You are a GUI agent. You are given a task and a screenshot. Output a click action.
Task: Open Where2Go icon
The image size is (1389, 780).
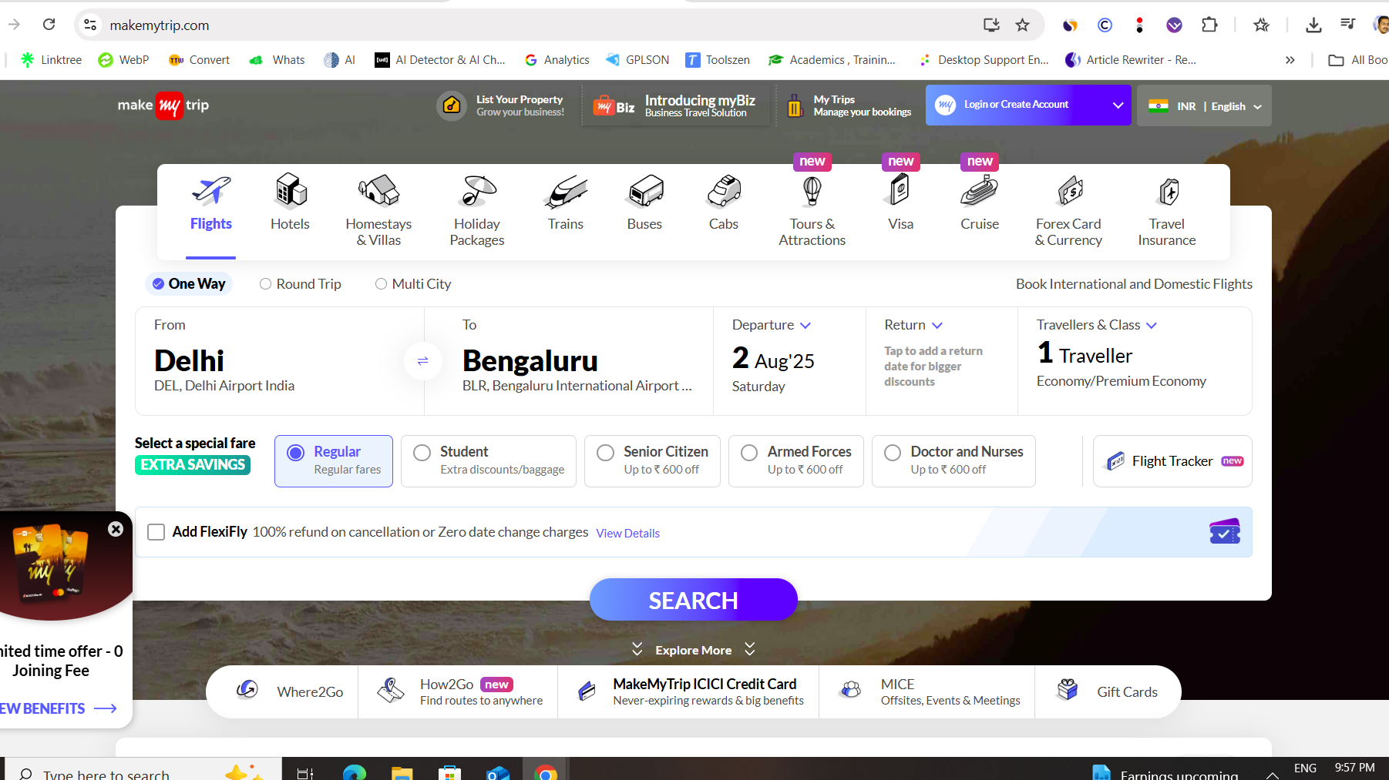coord(247,690)
